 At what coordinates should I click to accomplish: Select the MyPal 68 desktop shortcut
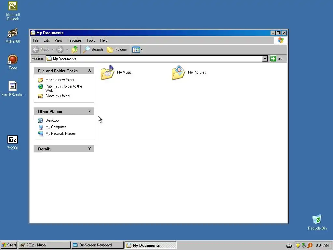pos(13,36)
